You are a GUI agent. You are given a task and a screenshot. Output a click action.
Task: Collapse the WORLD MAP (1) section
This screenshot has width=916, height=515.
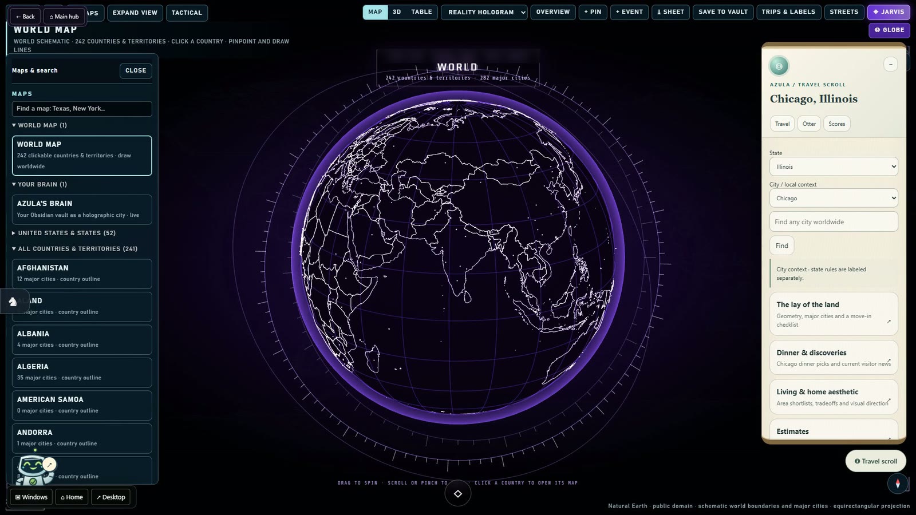point(40,125)
